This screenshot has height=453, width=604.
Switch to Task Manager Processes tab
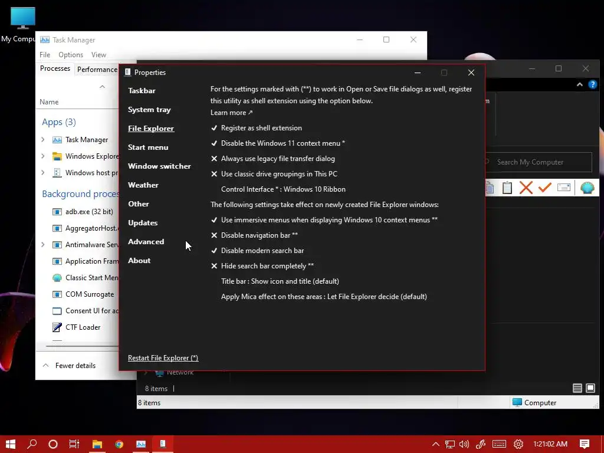(55, 68)
